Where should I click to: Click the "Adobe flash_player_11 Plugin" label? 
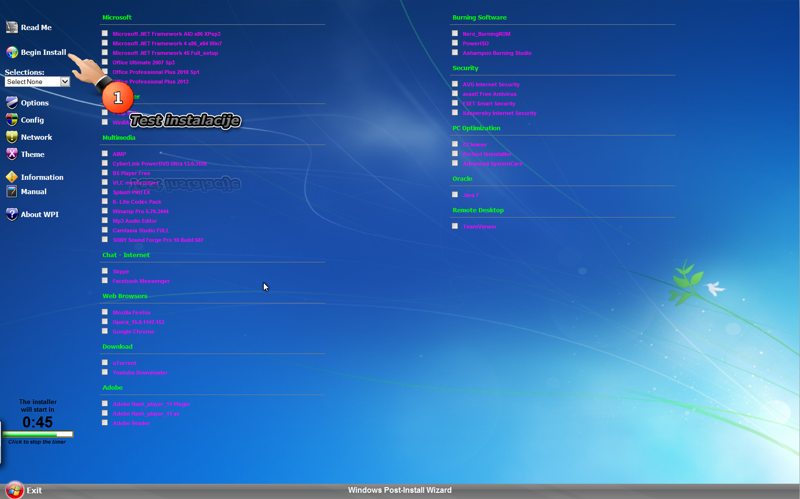tap(151, 404)
